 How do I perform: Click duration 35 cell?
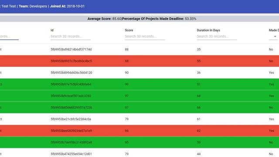[199, 49]
